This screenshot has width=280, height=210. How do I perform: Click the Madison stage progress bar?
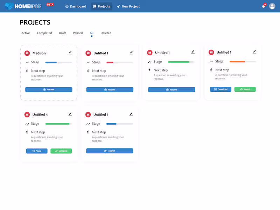pos(58,63)
